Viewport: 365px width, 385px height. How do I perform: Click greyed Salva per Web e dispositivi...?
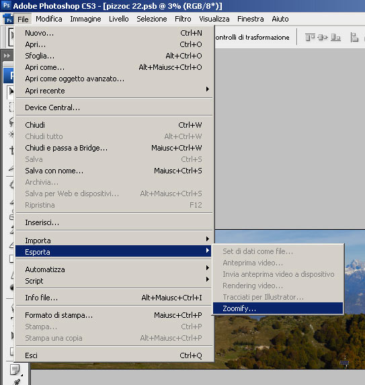click(114, 194)
